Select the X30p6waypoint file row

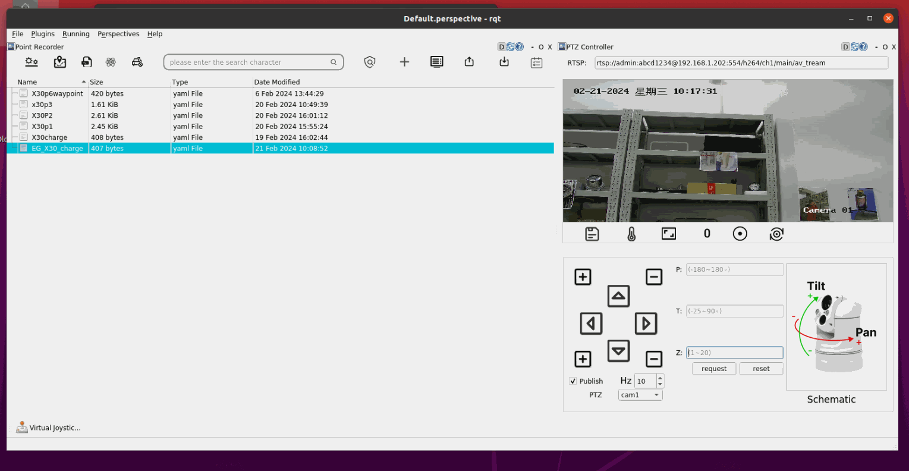[57, 93]
